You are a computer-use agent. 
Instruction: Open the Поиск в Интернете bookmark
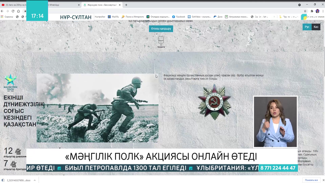coord(133,17)
